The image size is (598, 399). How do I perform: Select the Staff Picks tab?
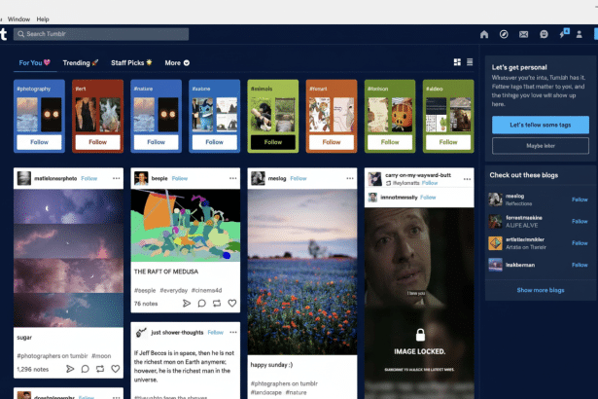point(131,63)
